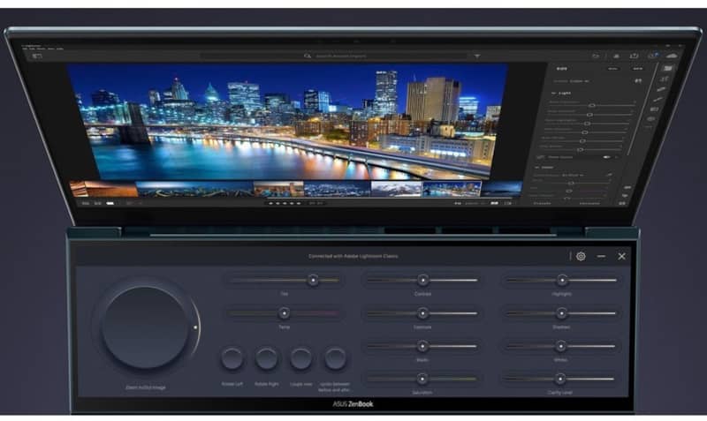Open ScreenPad settings gear icon
Viewport: 707px width, 421px height.
(581, 256)
